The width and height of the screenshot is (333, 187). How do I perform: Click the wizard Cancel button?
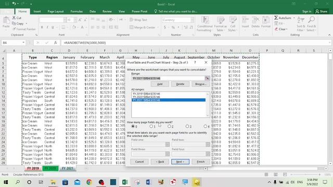(139, 162)
